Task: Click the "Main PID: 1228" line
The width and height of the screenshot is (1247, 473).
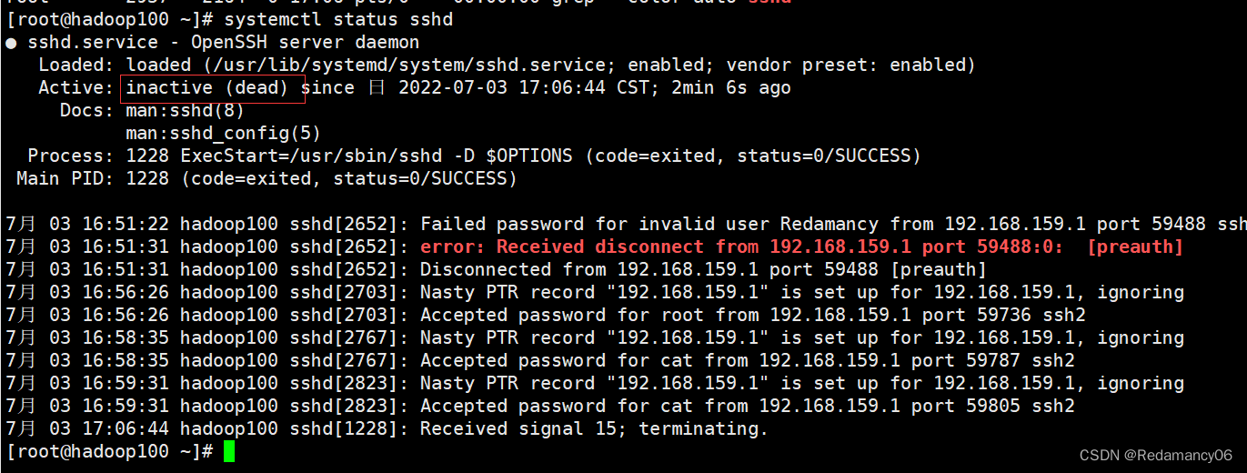Action: (93, 179)
